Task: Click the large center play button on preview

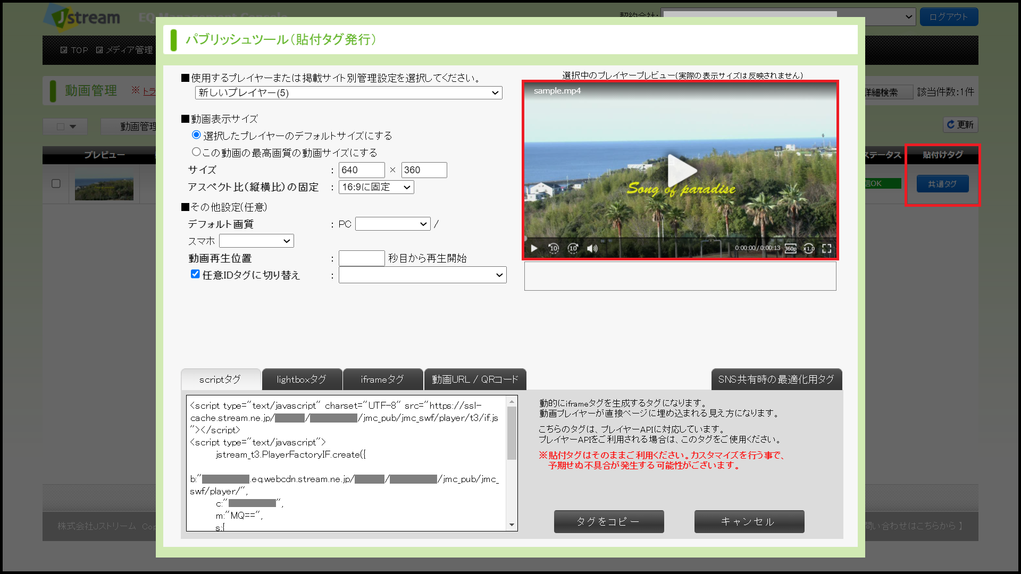Action: (x=681, y=170)
